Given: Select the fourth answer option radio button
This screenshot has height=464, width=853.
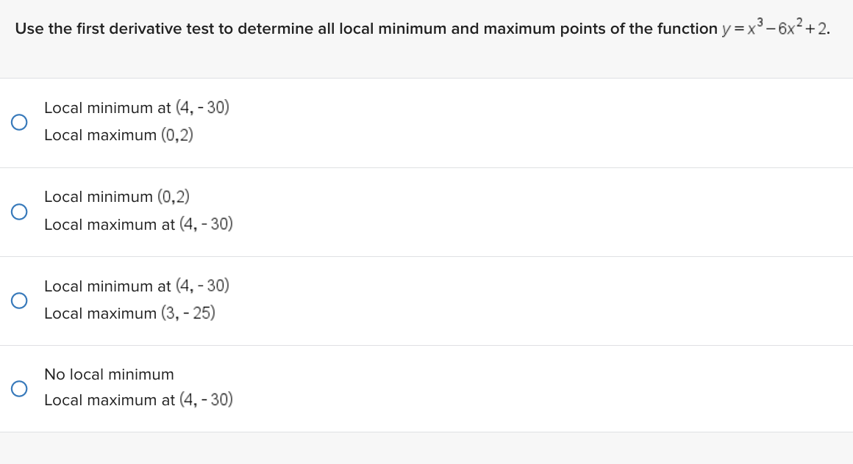Looking at the screenshot, I should tap(19, 388).
